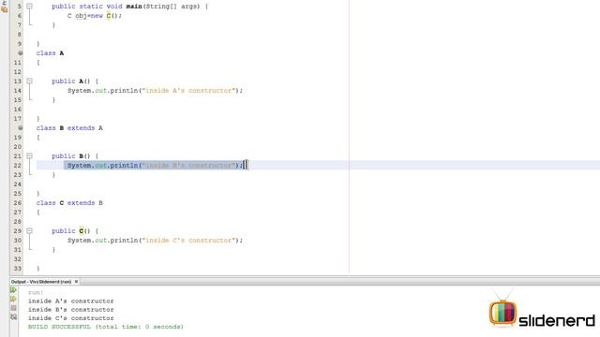Click 'inside A's constructor' in the output
The height and width of the screenshot is (337, 600).
pos(71,301)
